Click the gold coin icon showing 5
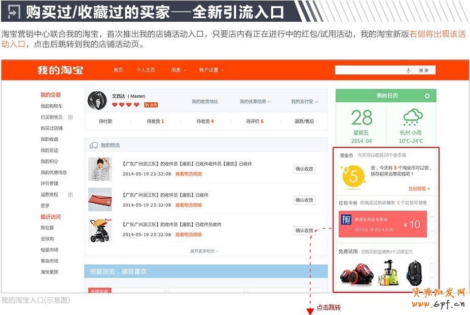Viewport: 470px width, 315px height. point(353,176)
